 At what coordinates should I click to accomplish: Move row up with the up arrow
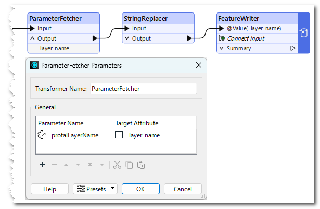[x=66, y=165]
